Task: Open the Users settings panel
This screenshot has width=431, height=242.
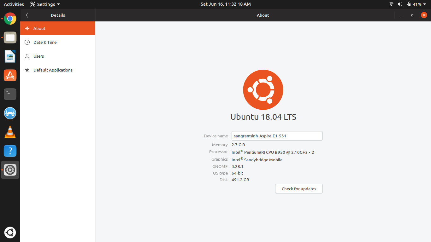Action: point(38,56)
